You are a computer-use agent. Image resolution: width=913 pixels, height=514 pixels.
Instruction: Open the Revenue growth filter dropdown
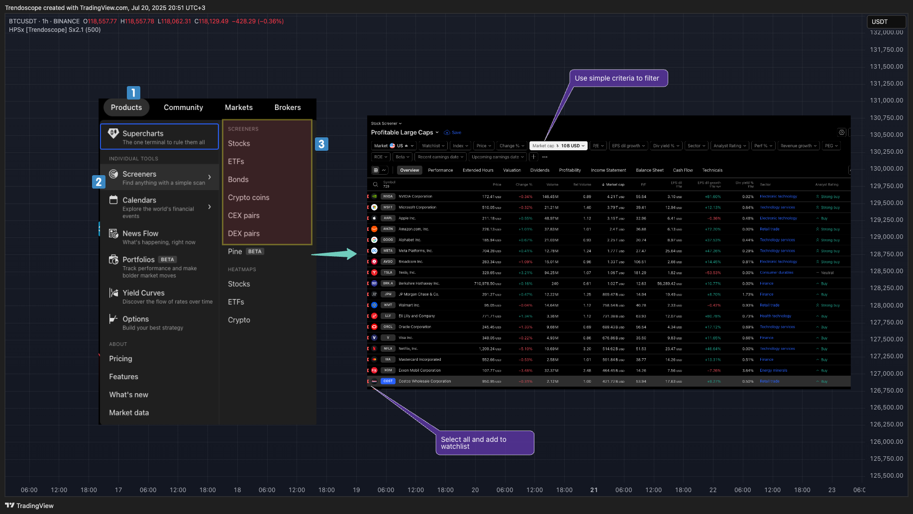tap(799, 146)
